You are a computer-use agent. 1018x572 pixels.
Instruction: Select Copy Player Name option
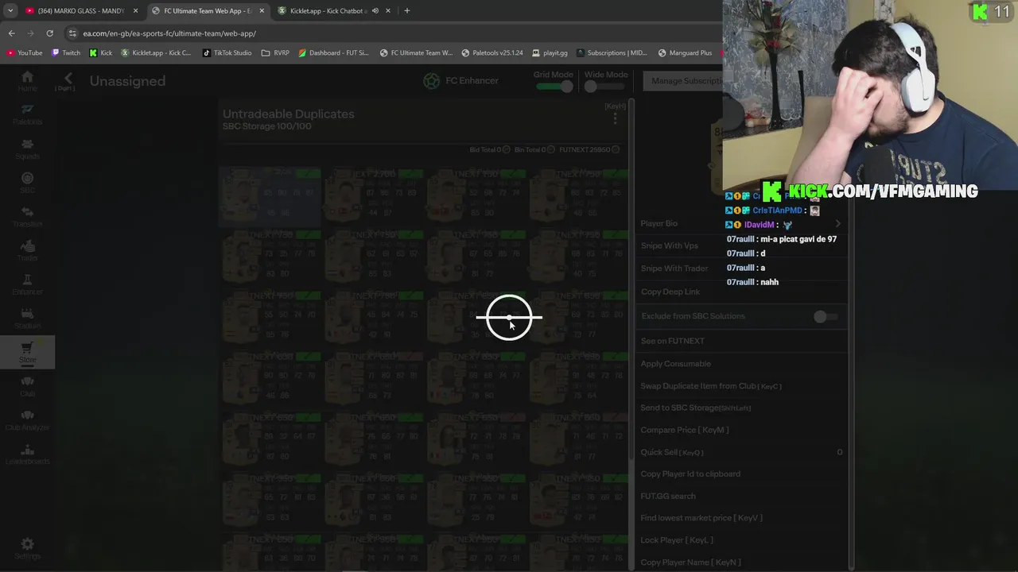point(742,562)
